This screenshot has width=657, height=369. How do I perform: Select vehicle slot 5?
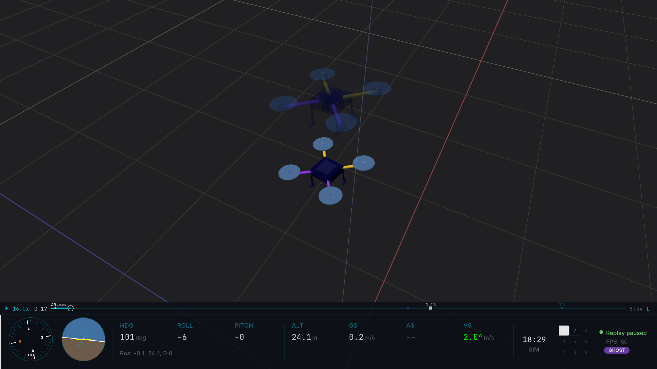[x=575, y=341]
